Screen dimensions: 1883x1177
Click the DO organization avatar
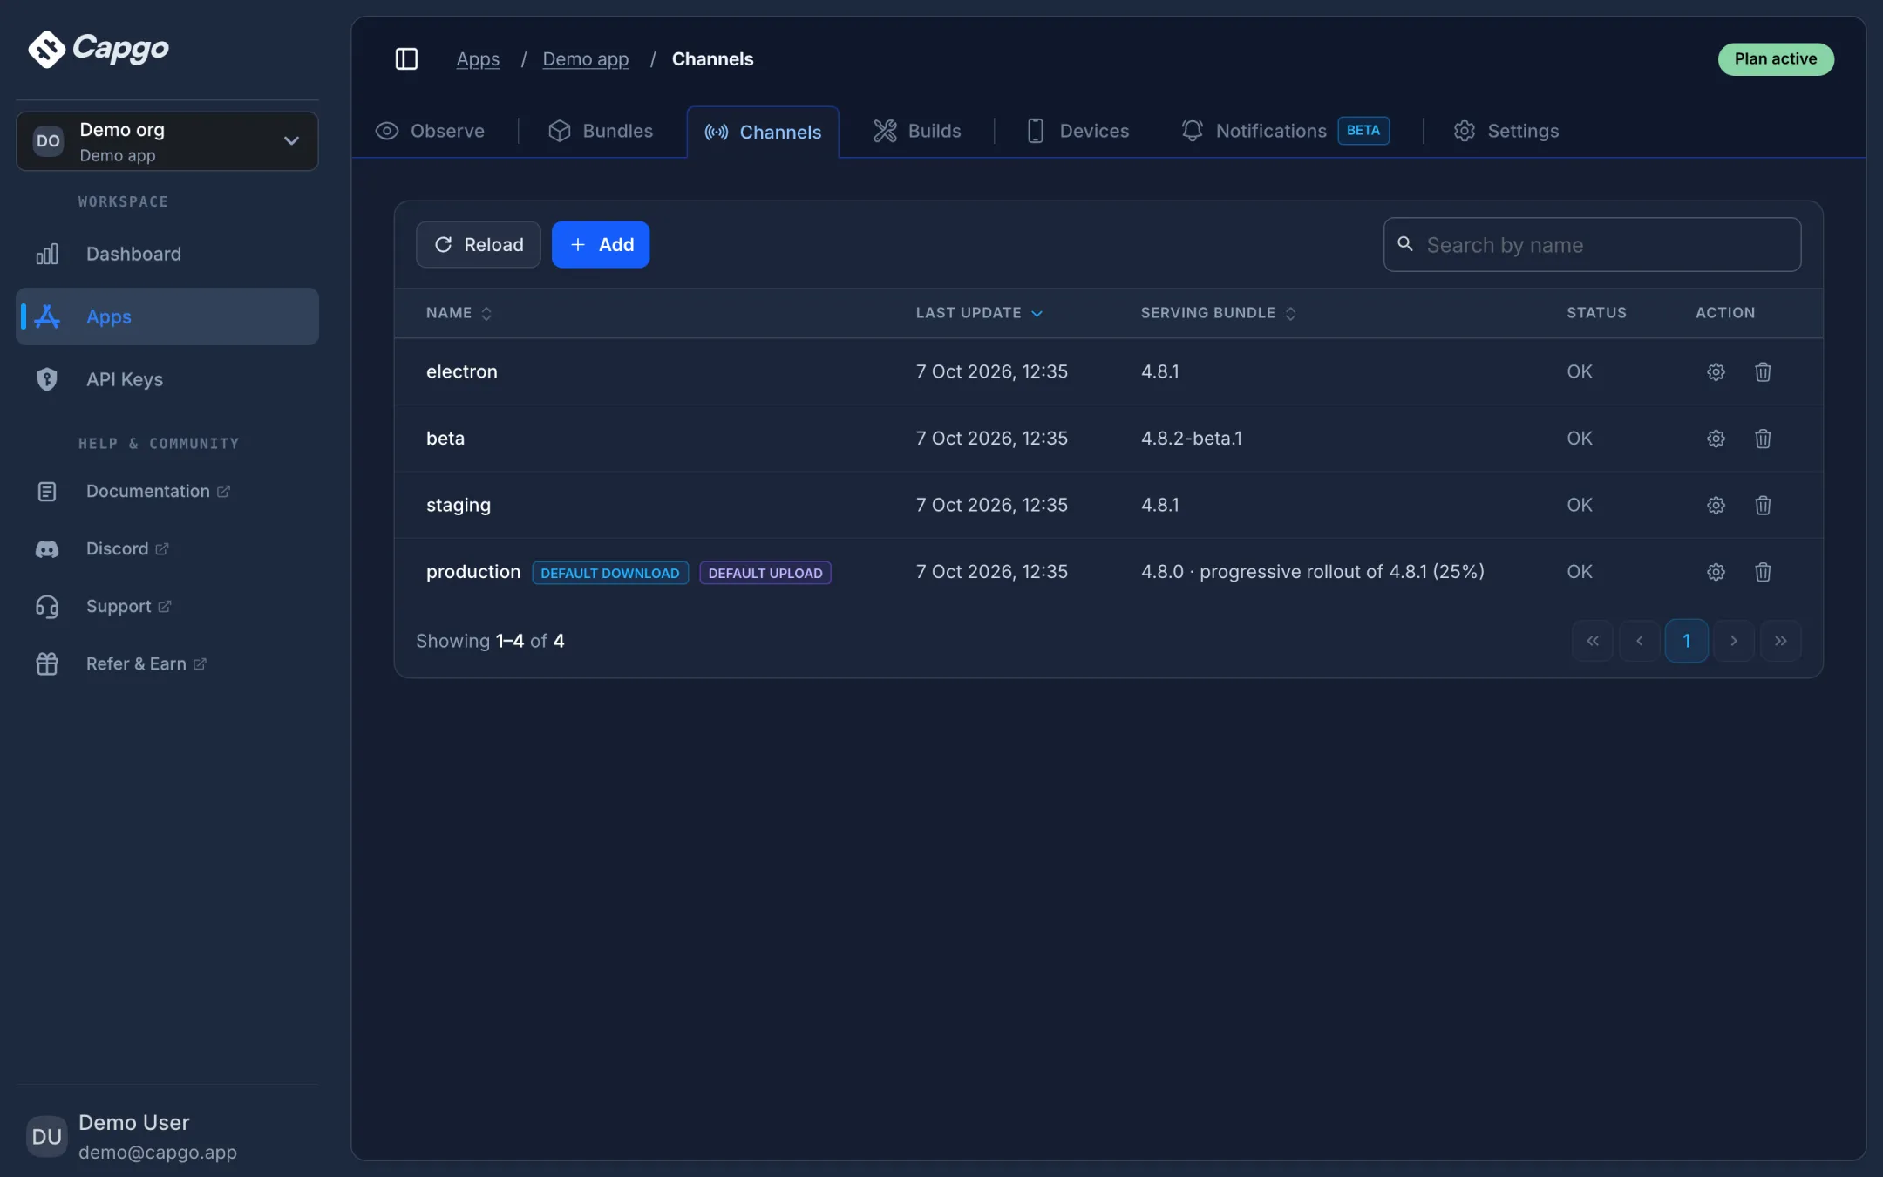coord(48,140)
